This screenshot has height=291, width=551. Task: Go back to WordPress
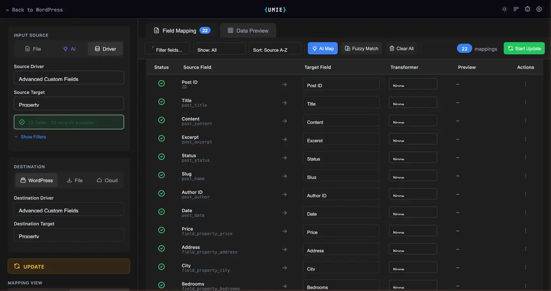[34, 10]
